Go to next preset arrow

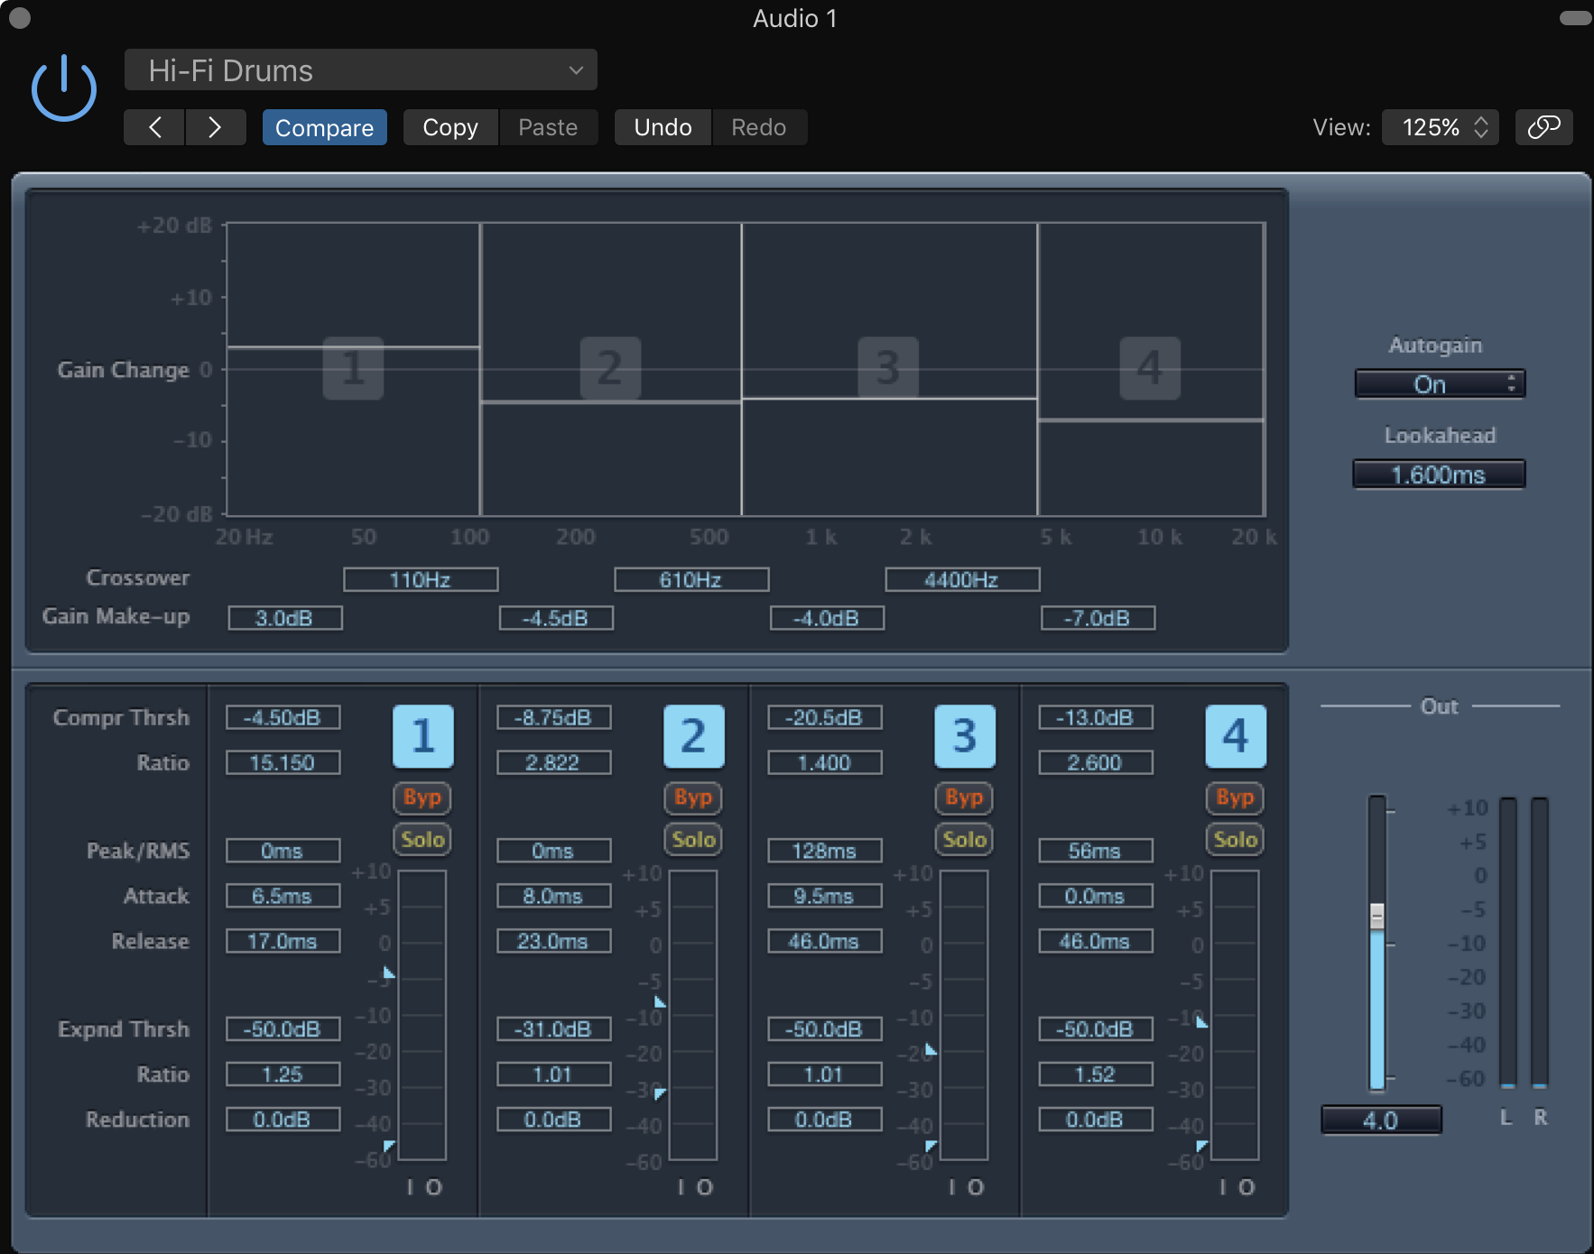[215, 127]
